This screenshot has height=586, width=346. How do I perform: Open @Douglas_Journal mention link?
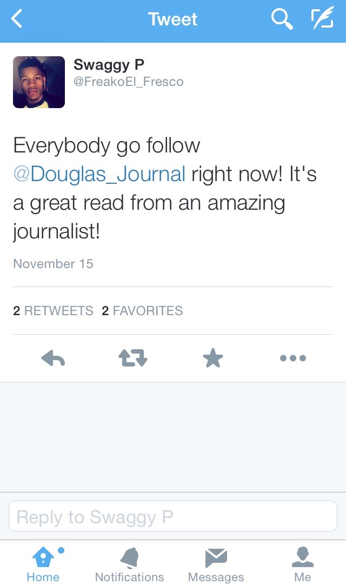pos(99,174)
